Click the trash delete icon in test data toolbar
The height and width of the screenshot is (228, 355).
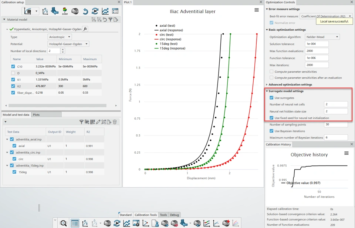(x=115, y=122)
